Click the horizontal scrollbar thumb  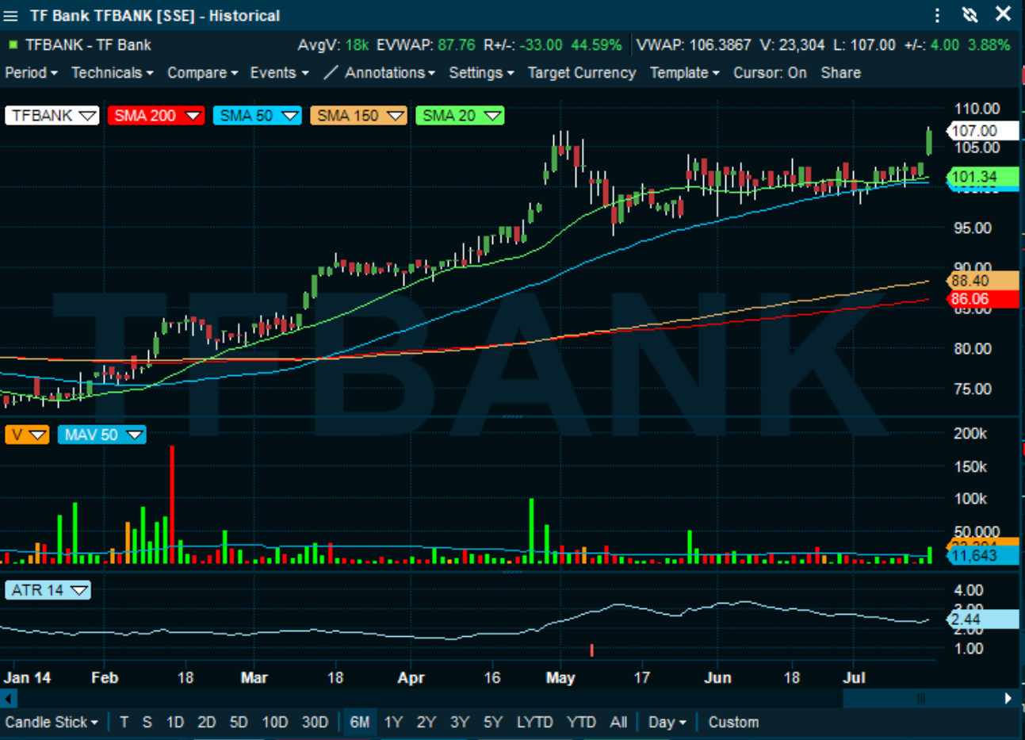tap(920, 699)
